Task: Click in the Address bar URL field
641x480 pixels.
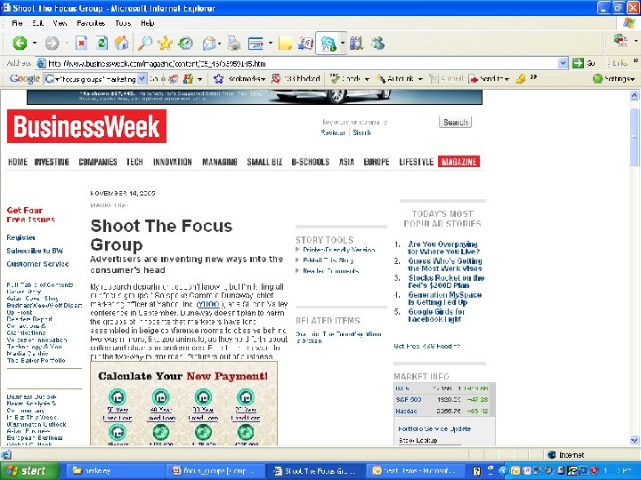Action: [x=303, y=63]
